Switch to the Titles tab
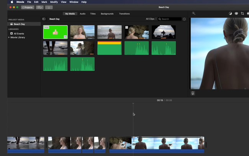The height and width of the screenshot is (156, 249). coord(93,14)
